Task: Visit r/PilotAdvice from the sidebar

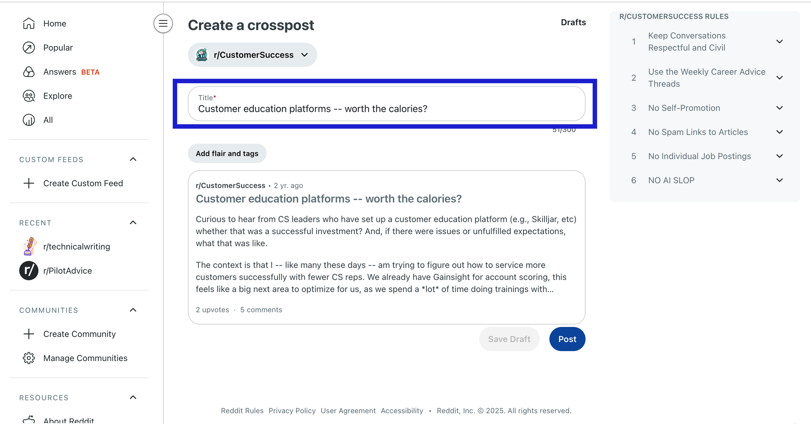Action: coord(28,271)
